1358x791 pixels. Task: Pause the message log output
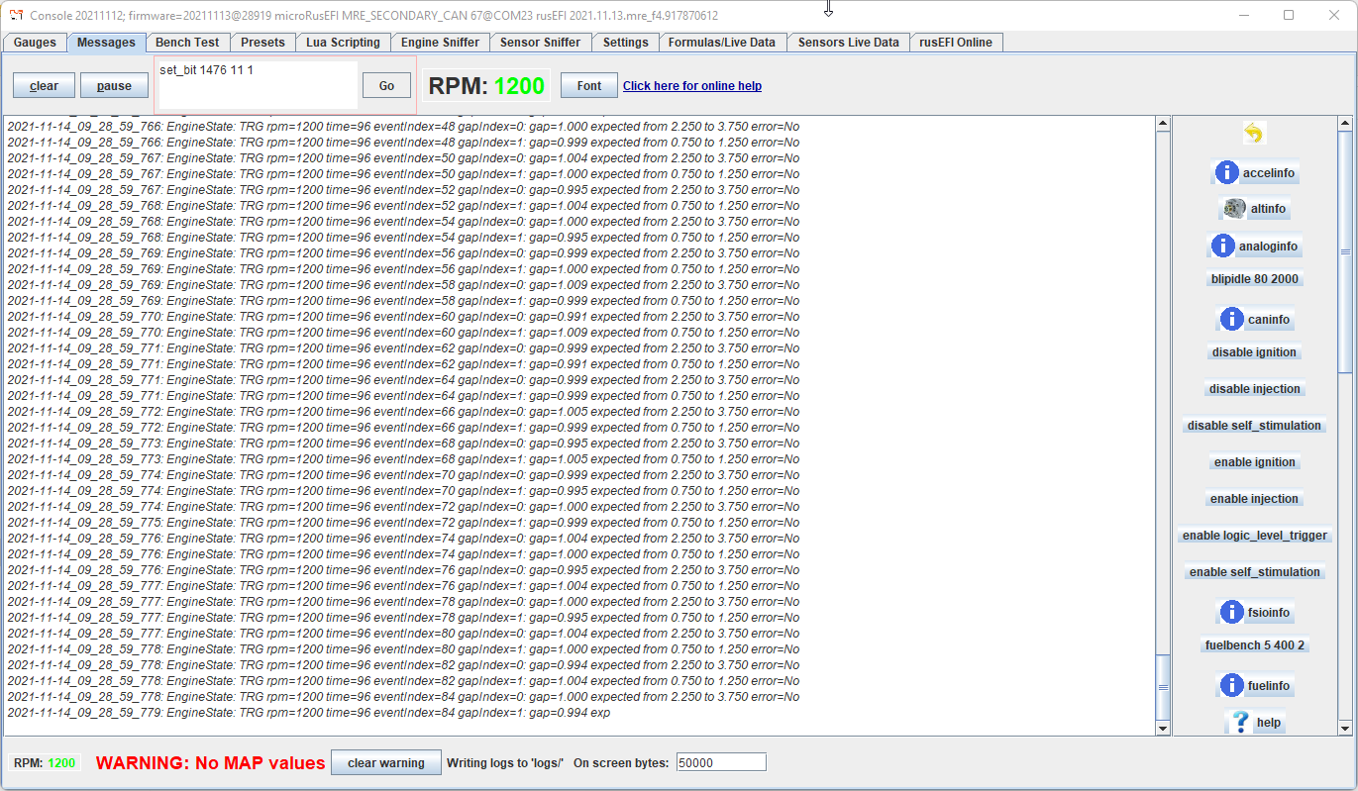pyautogui.click(x=114, y=86)
